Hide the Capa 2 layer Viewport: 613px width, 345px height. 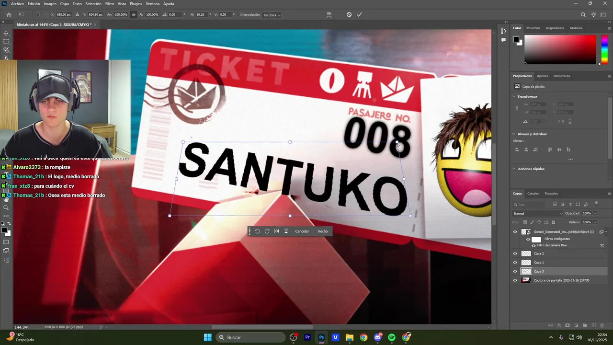click(515, 253)
